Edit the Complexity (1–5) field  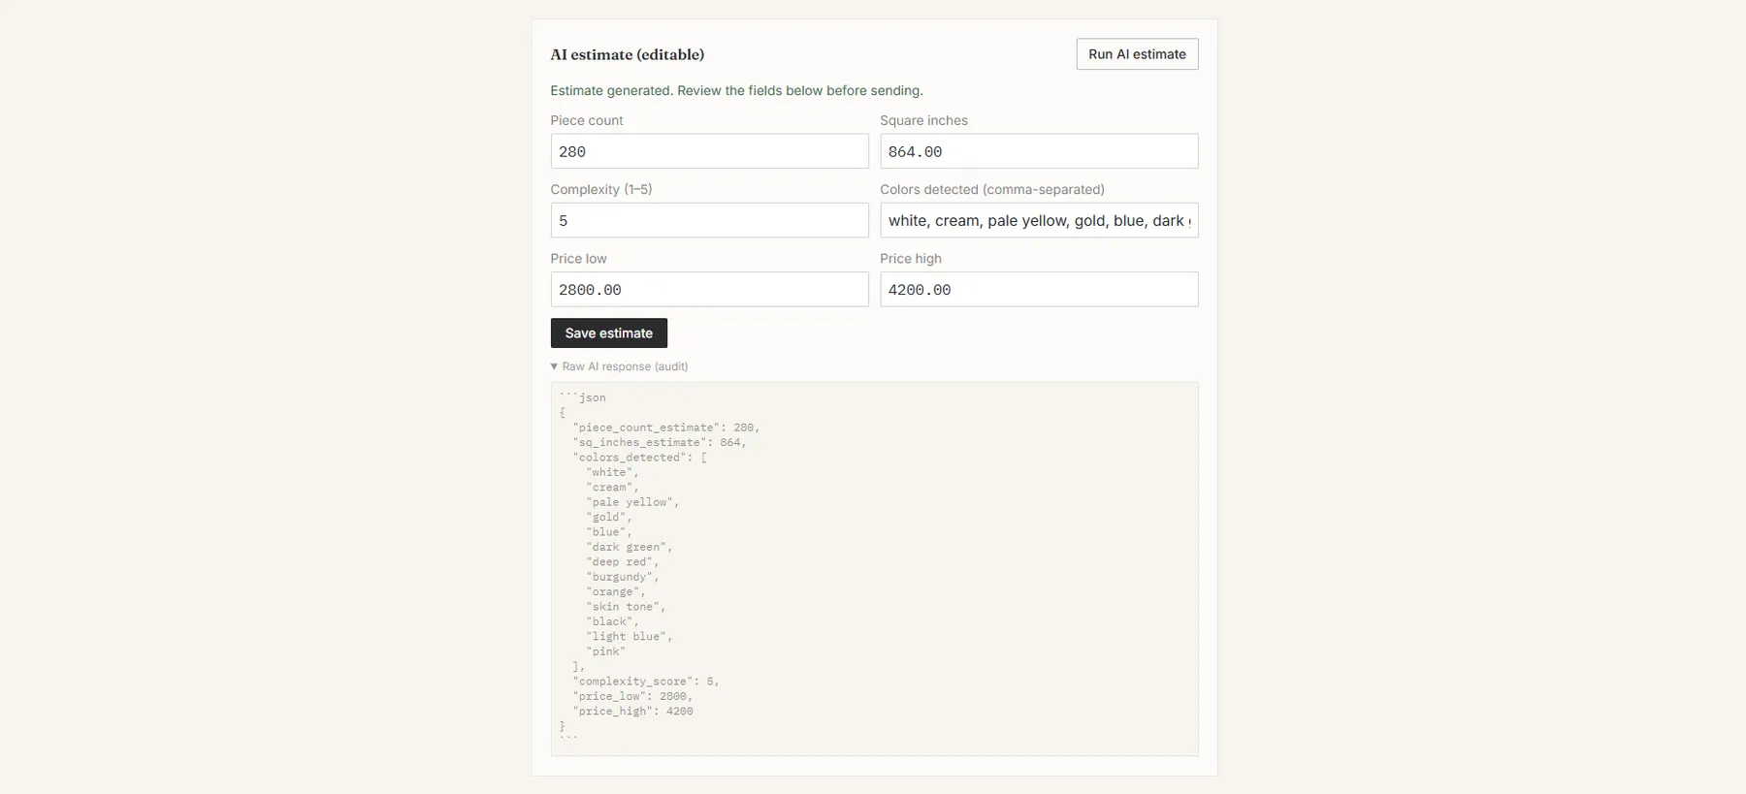click(x=710, y=220)
